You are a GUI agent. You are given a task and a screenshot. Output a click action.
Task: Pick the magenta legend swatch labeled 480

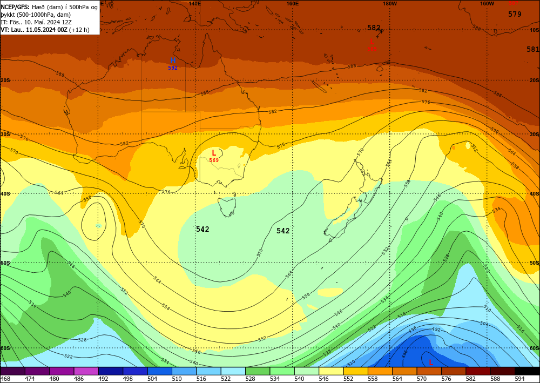62,371
